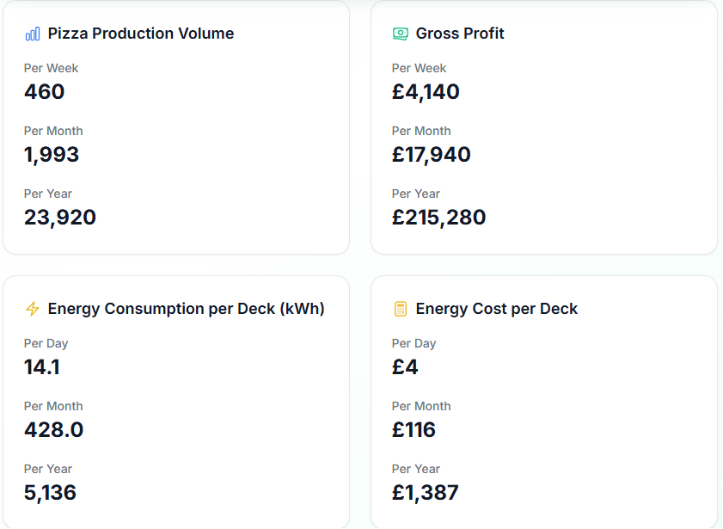Click the daily energy cost £4
The image size is (723, 529).
pyautogui.click(x=405, y=367)
